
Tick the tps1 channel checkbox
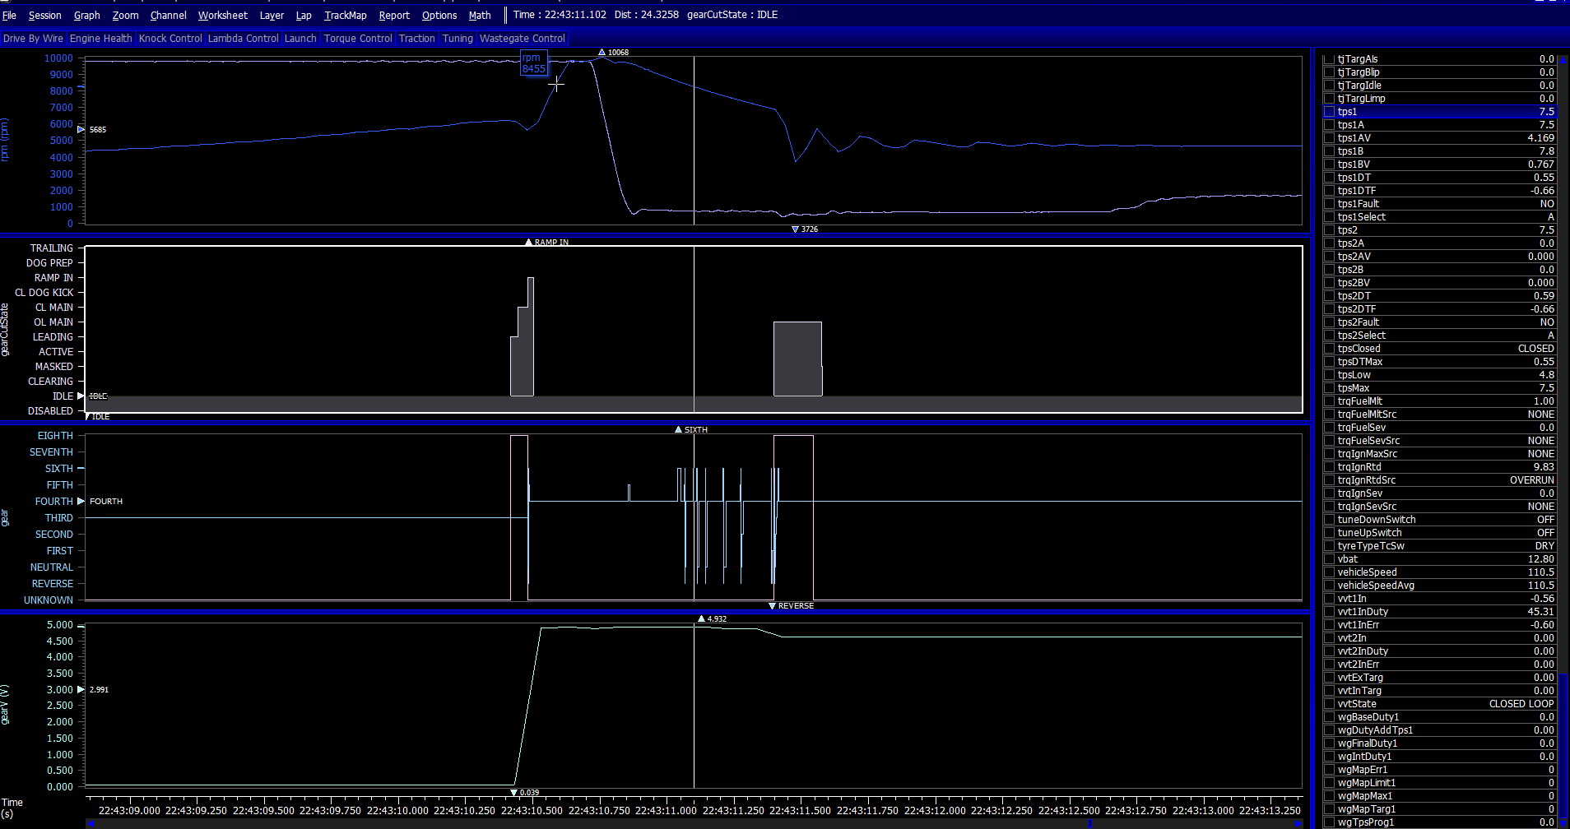click(x=1328, y=112)
